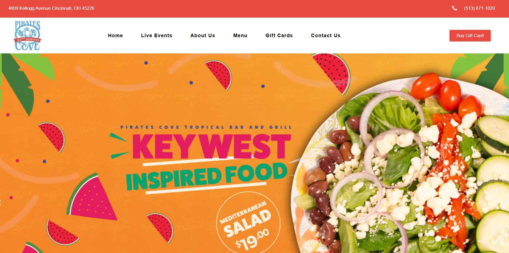
Task: Click the previous slide arrow at left edge
Action: [x=1, y=203]
